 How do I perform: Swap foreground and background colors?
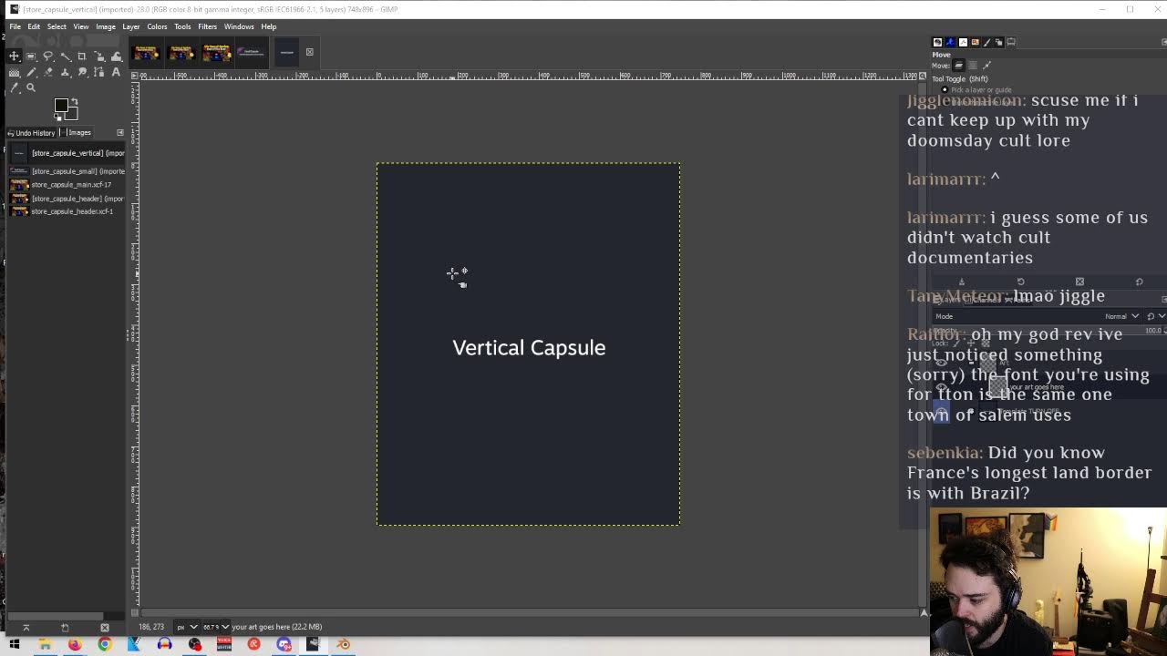75,101
